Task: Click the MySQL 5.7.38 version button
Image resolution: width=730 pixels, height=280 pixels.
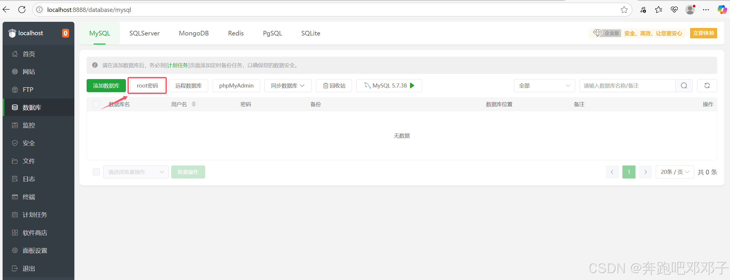Action: (389, 85)
